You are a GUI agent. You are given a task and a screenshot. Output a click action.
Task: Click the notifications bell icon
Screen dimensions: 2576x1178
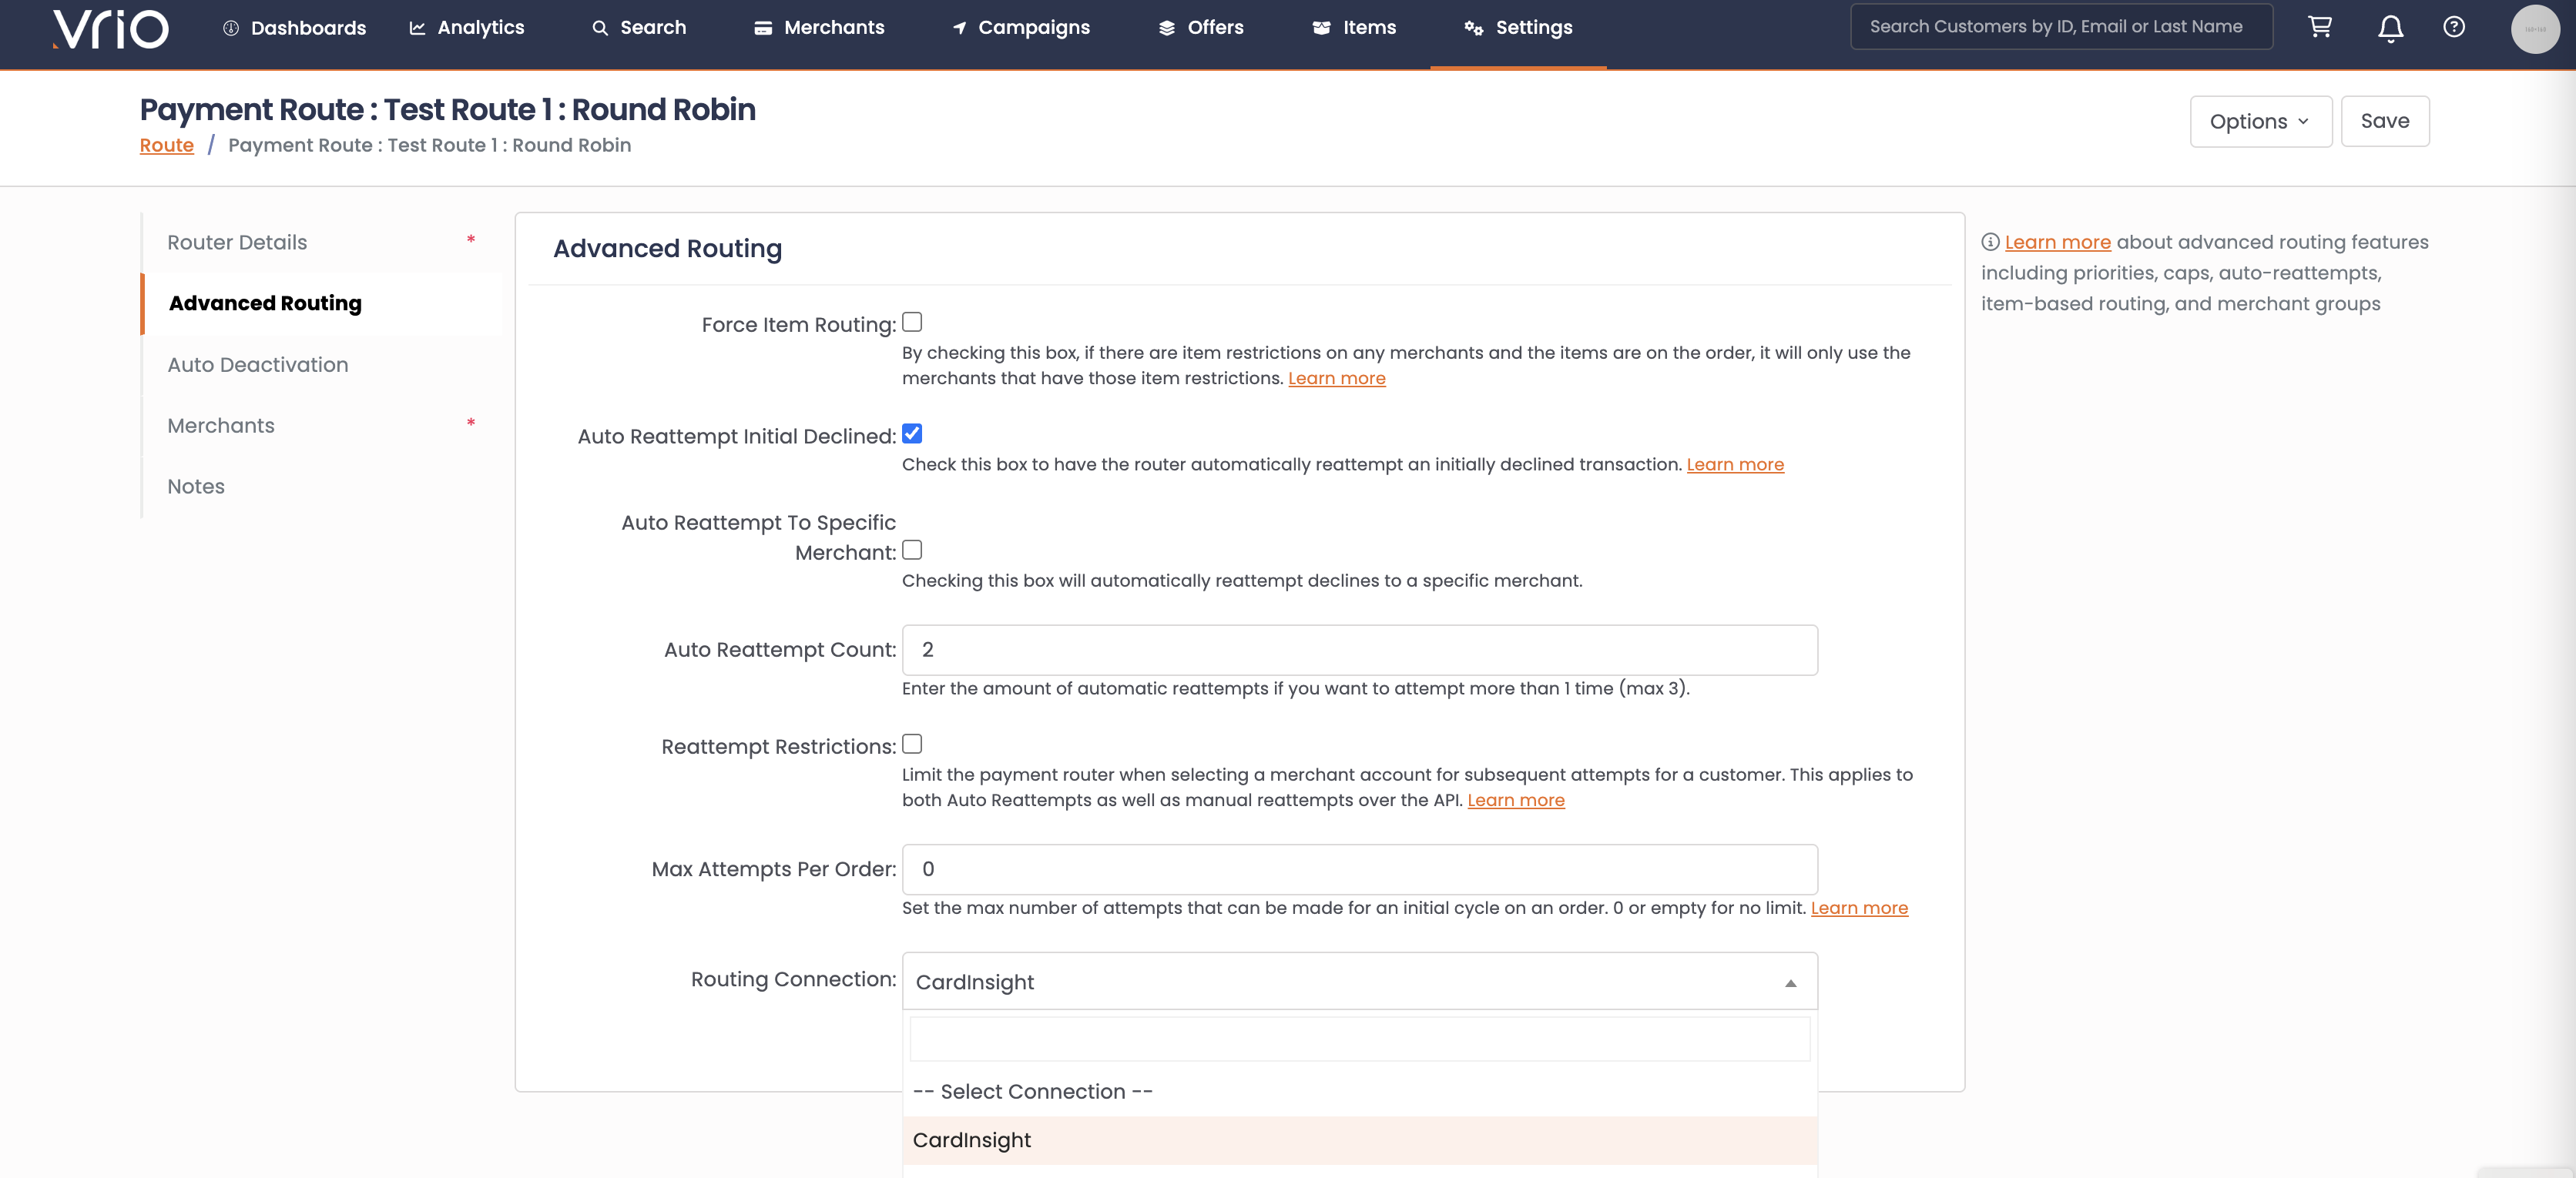2390,28
